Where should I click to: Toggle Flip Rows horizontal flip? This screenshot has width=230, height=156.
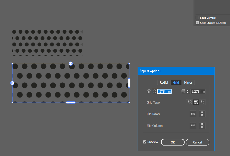(x=193, y=114)
